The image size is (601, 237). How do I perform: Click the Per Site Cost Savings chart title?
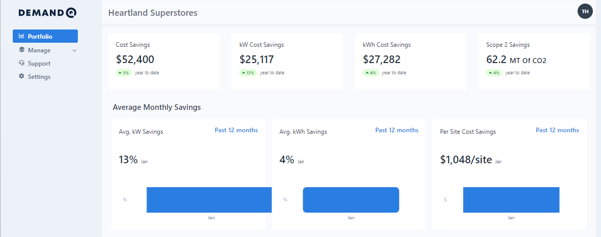(x=468, y=132)
